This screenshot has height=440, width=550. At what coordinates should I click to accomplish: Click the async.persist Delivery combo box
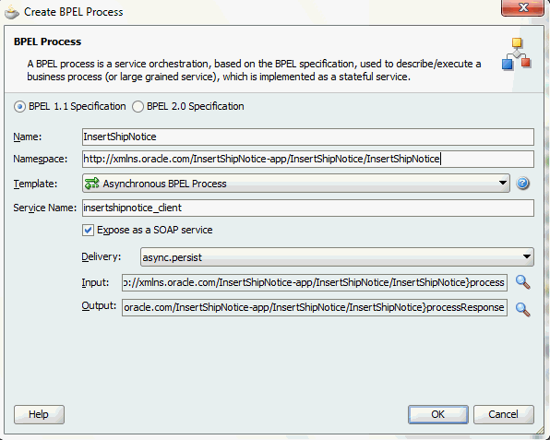point(337,257)
